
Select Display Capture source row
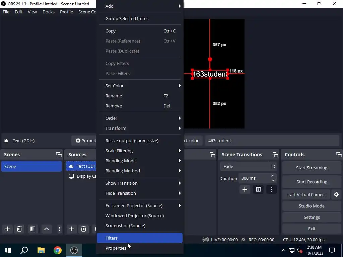(x=81, y=176)
